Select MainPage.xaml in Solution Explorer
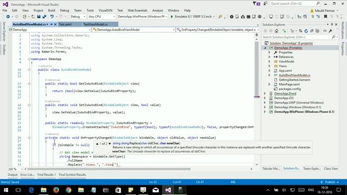The height and width of the screenshot is (195, 347). [x=289, y=84]
